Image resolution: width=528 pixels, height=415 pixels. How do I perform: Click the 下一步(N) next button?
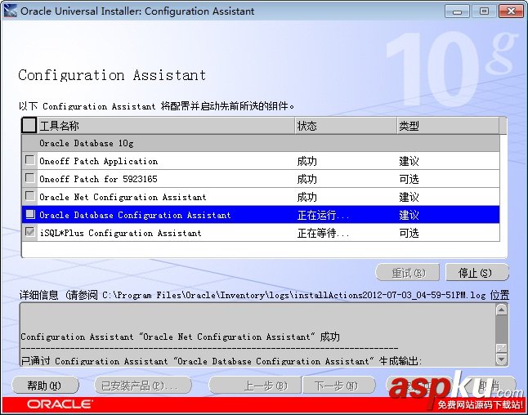click(x=339, y=386)
